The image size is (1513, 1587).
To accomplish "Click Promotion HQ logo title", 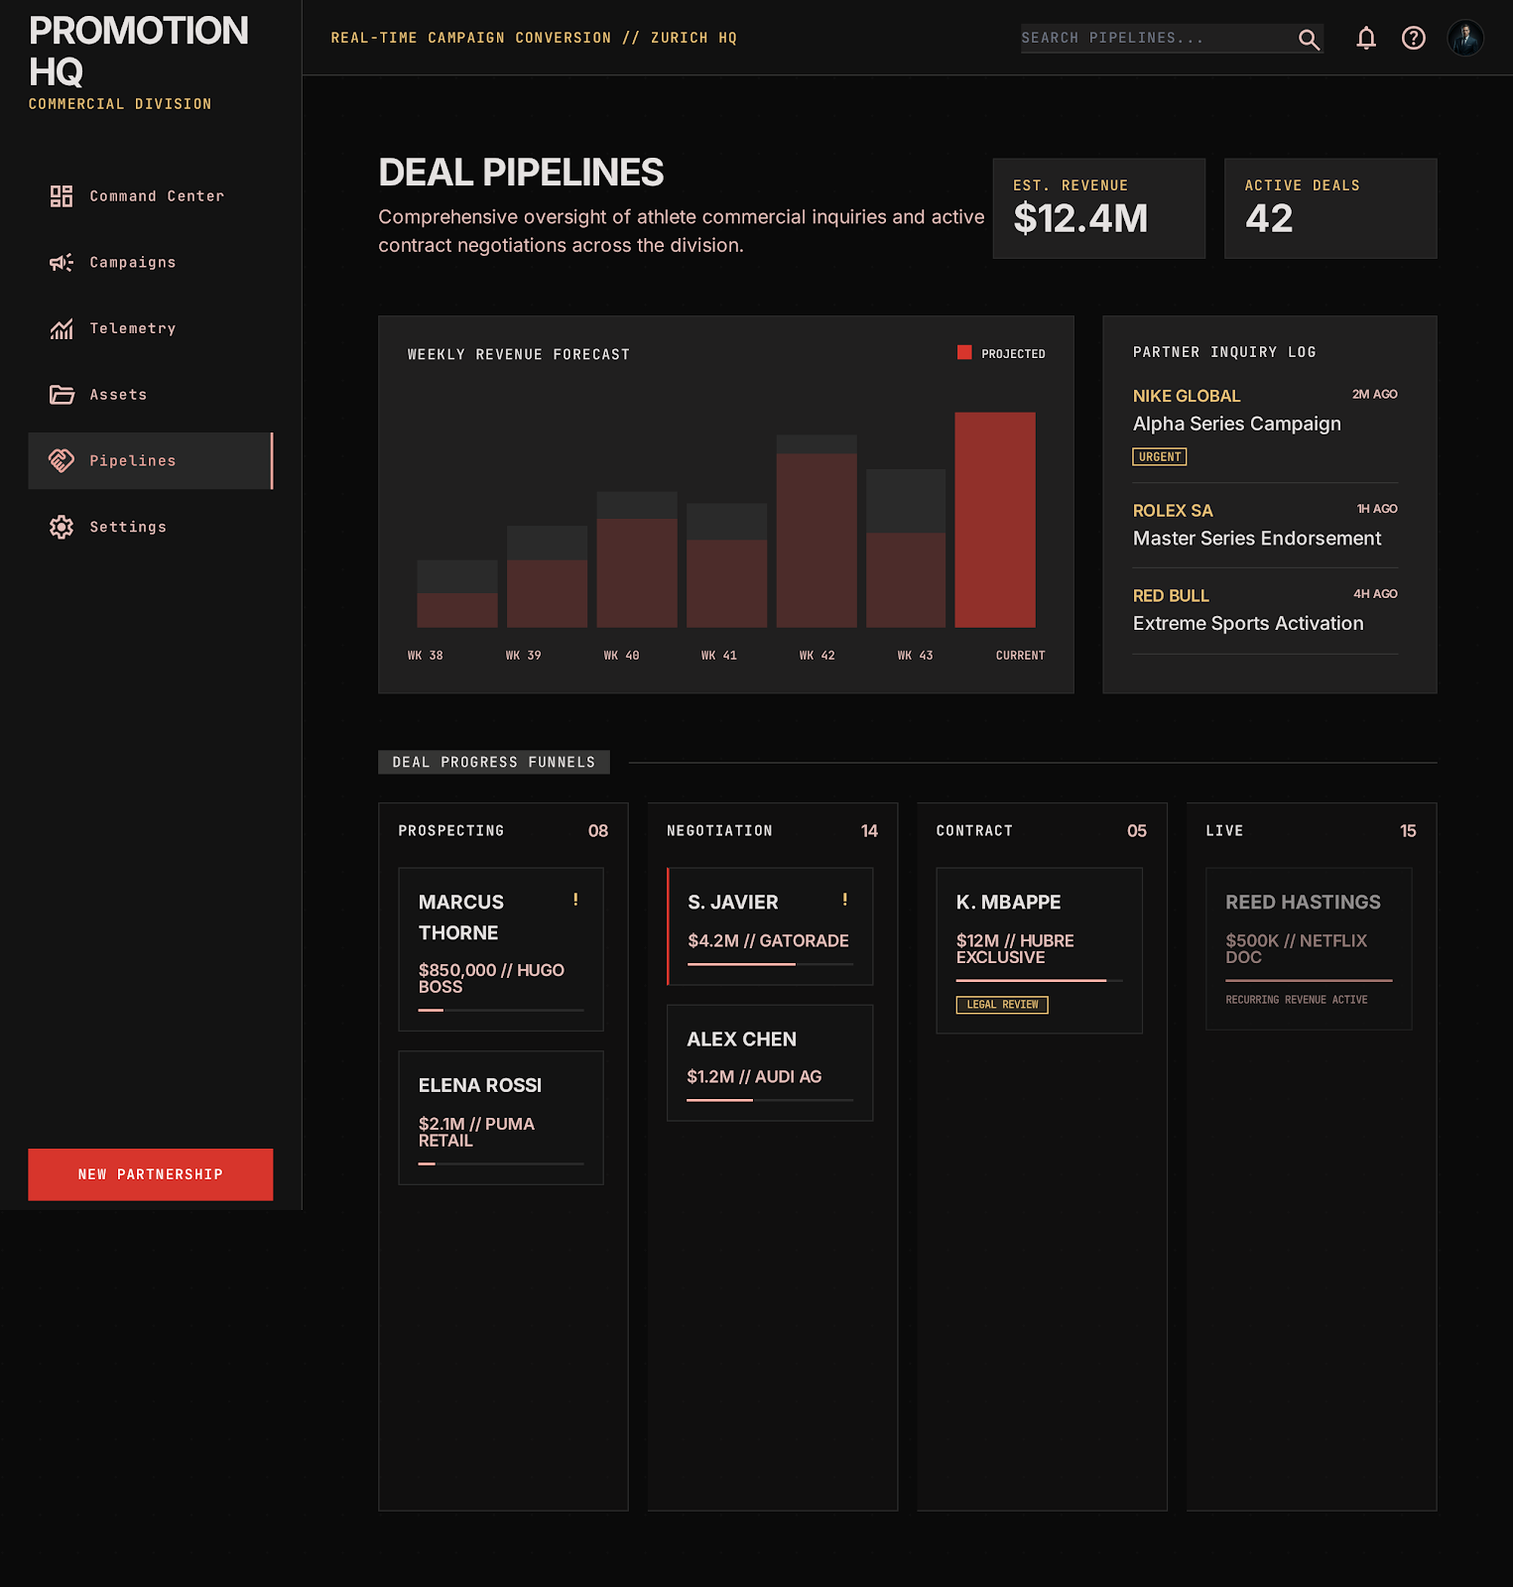I will point(139,52).
